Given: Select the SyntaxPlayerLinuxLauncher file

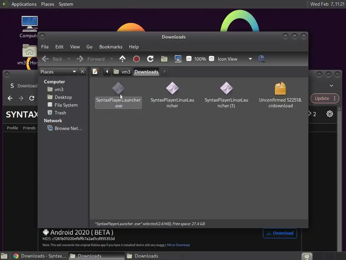Looking at the screenshot, I should [172, 95].
